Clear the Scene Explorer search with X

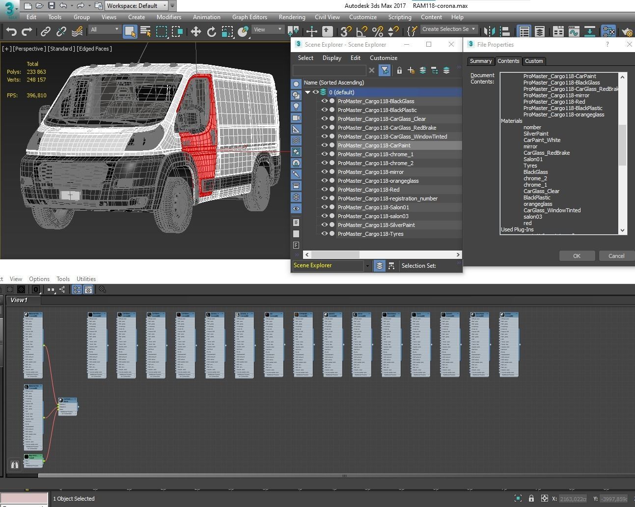372,70
